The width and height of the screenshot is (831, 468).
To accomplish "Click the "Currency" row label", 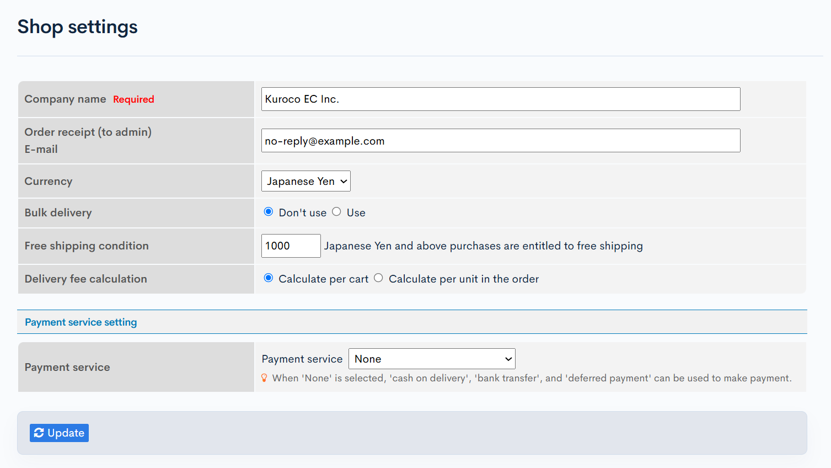I will (x=49, y=181).
